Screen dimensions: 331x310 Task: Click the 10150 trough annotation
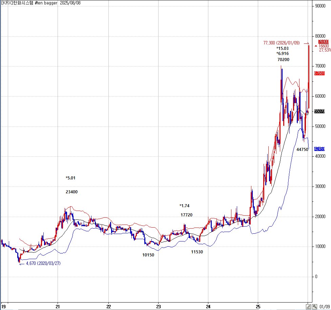(x=148, y=255)
